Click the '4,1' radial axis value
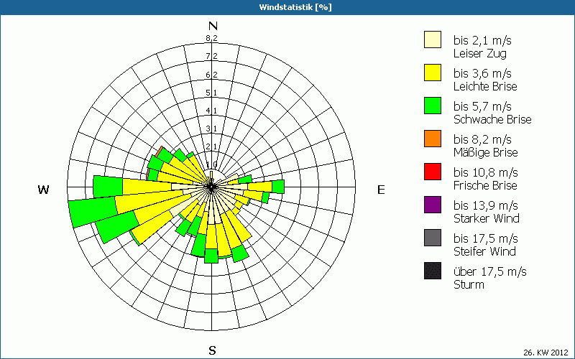The width and height of the screenshot is (575, 359). tap(211, 111)
